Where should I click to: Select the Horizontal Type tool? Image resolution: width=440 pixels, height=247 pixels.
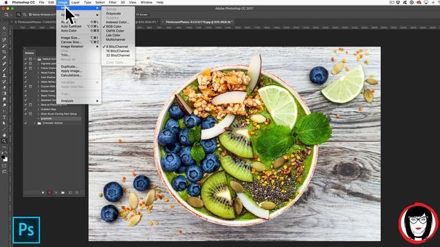4,117
